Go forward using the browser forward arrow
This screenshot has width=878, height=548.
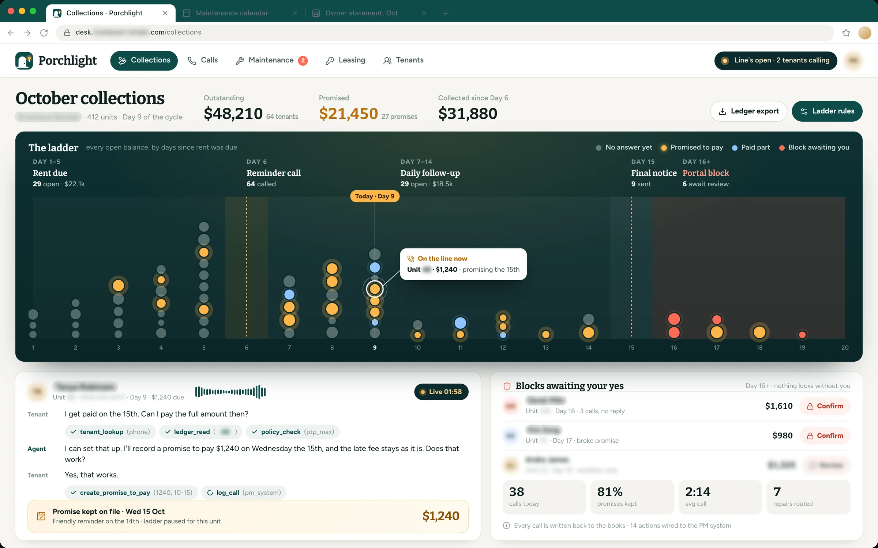point(27,33)
